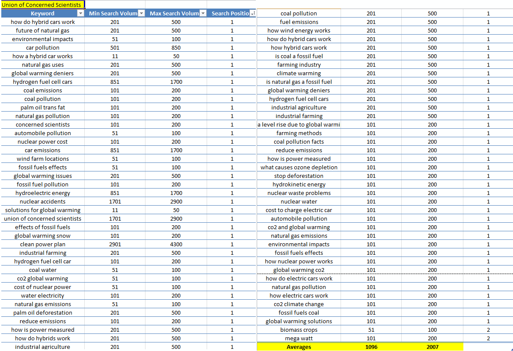513x351 pixels.
Task: Click the 'clean power plan' cell
Action: [42, 244]
